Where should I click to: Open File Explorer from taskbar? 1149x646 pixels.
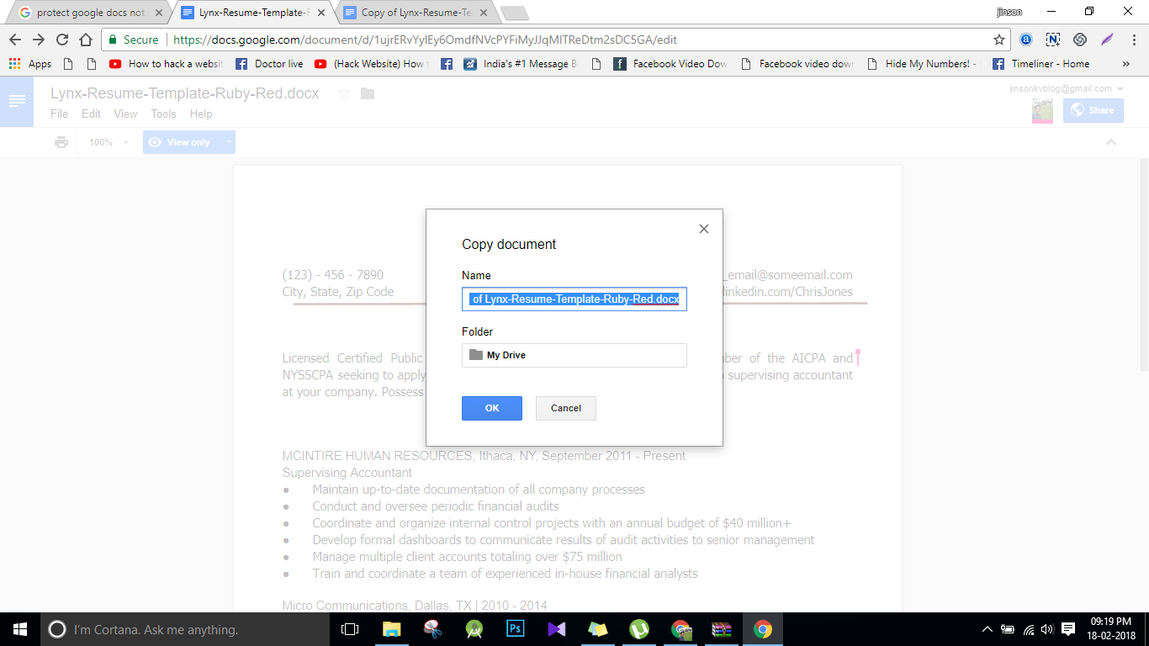391,629
